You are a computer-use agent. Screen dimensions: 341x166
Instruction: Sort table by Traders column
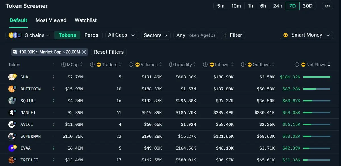click(110, 65)
